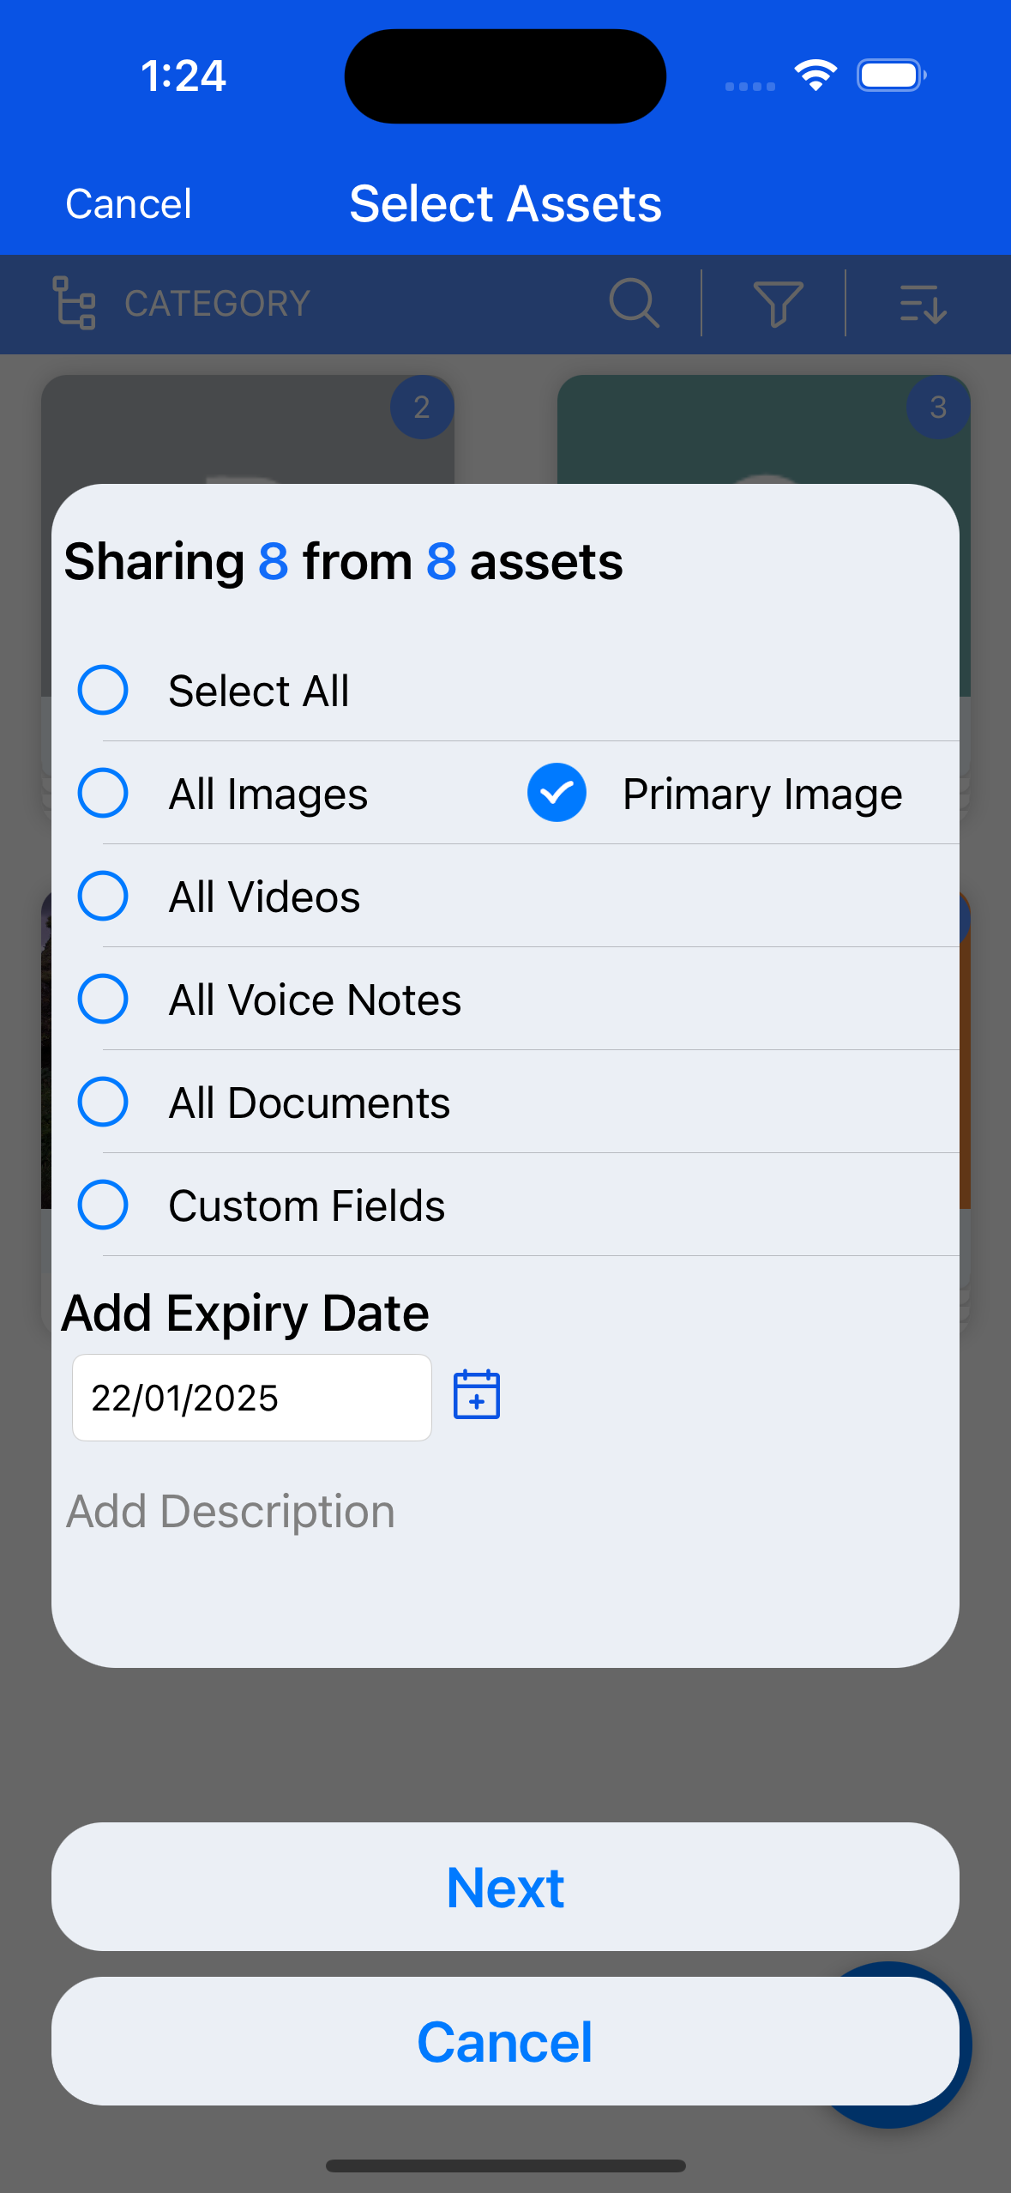Edit the expiry date field 22/01/2025
The width and height of the screenshot is (1011, 2193).
click(251, 1398)
